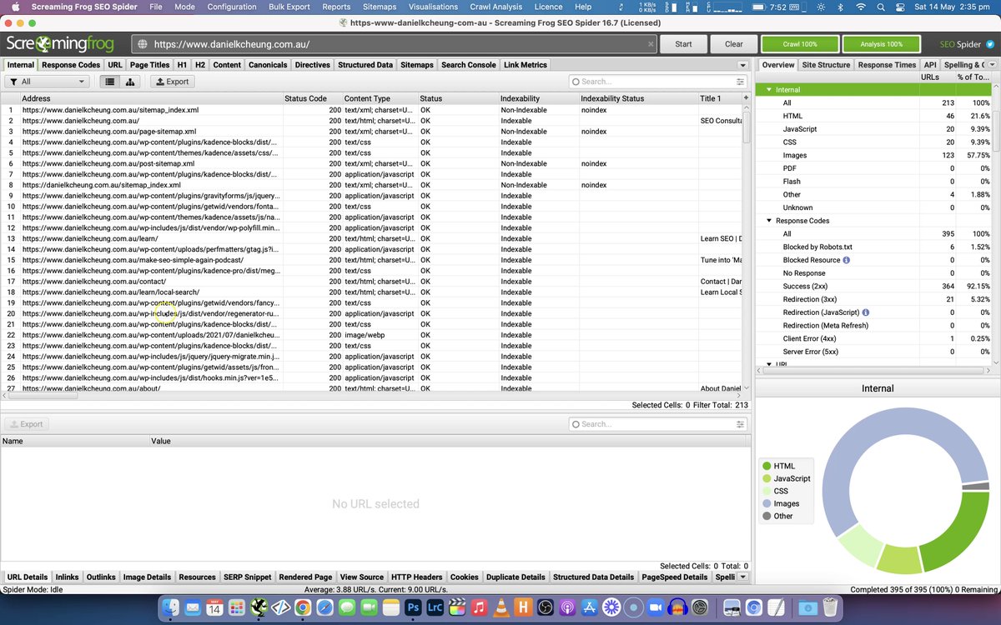Switch to Page Titles tab

point(149,65)
